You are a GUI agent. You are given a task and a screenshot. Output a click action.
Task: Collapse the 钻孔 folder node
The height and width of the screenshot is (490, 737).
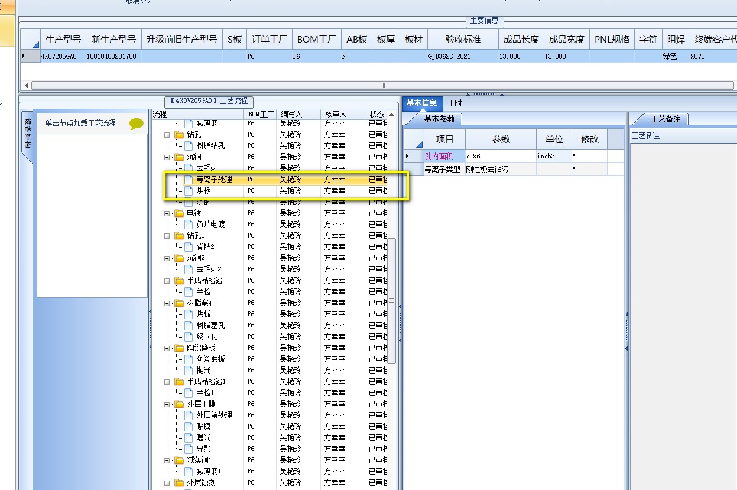coord(168,135)
